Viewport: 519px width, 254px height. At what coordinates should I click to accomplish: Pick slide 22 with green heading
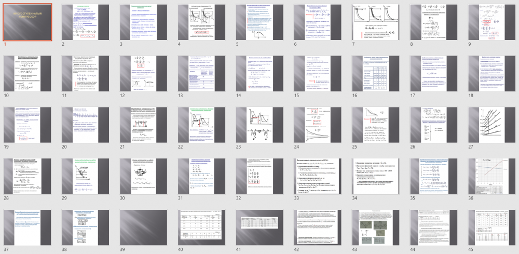pos(201,125)
